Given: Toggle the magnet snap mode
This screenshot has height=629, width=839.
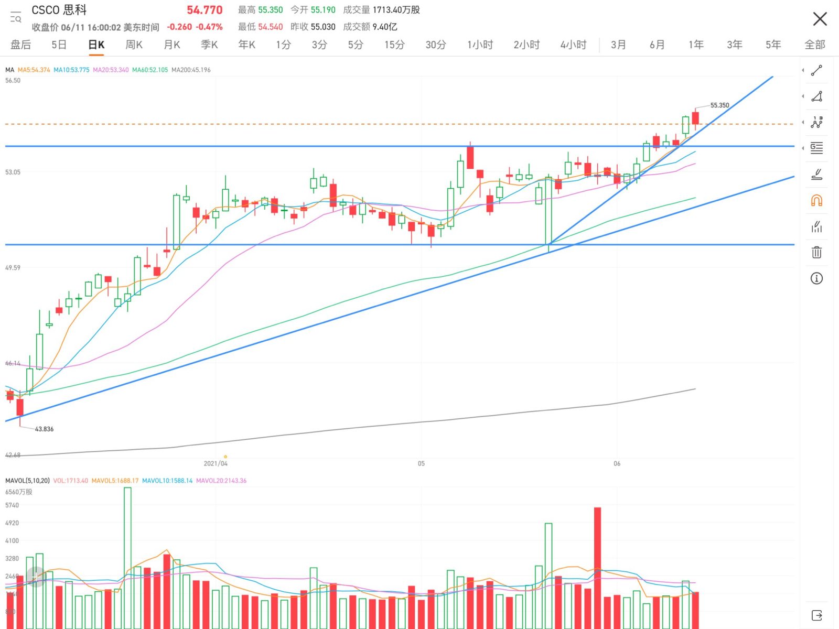Looking at the screenshot, I should click(816, 200).
